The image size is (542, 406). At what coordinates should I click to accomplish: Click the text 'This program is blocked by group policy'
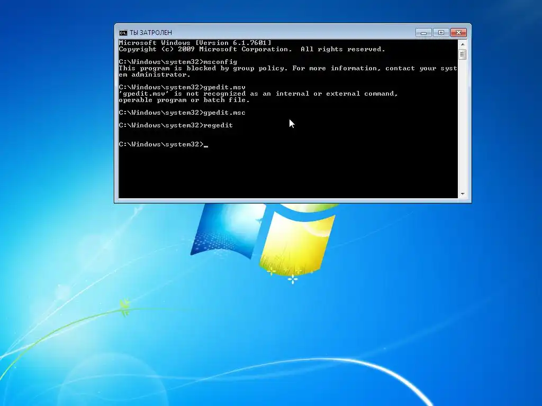pos(203,68)
